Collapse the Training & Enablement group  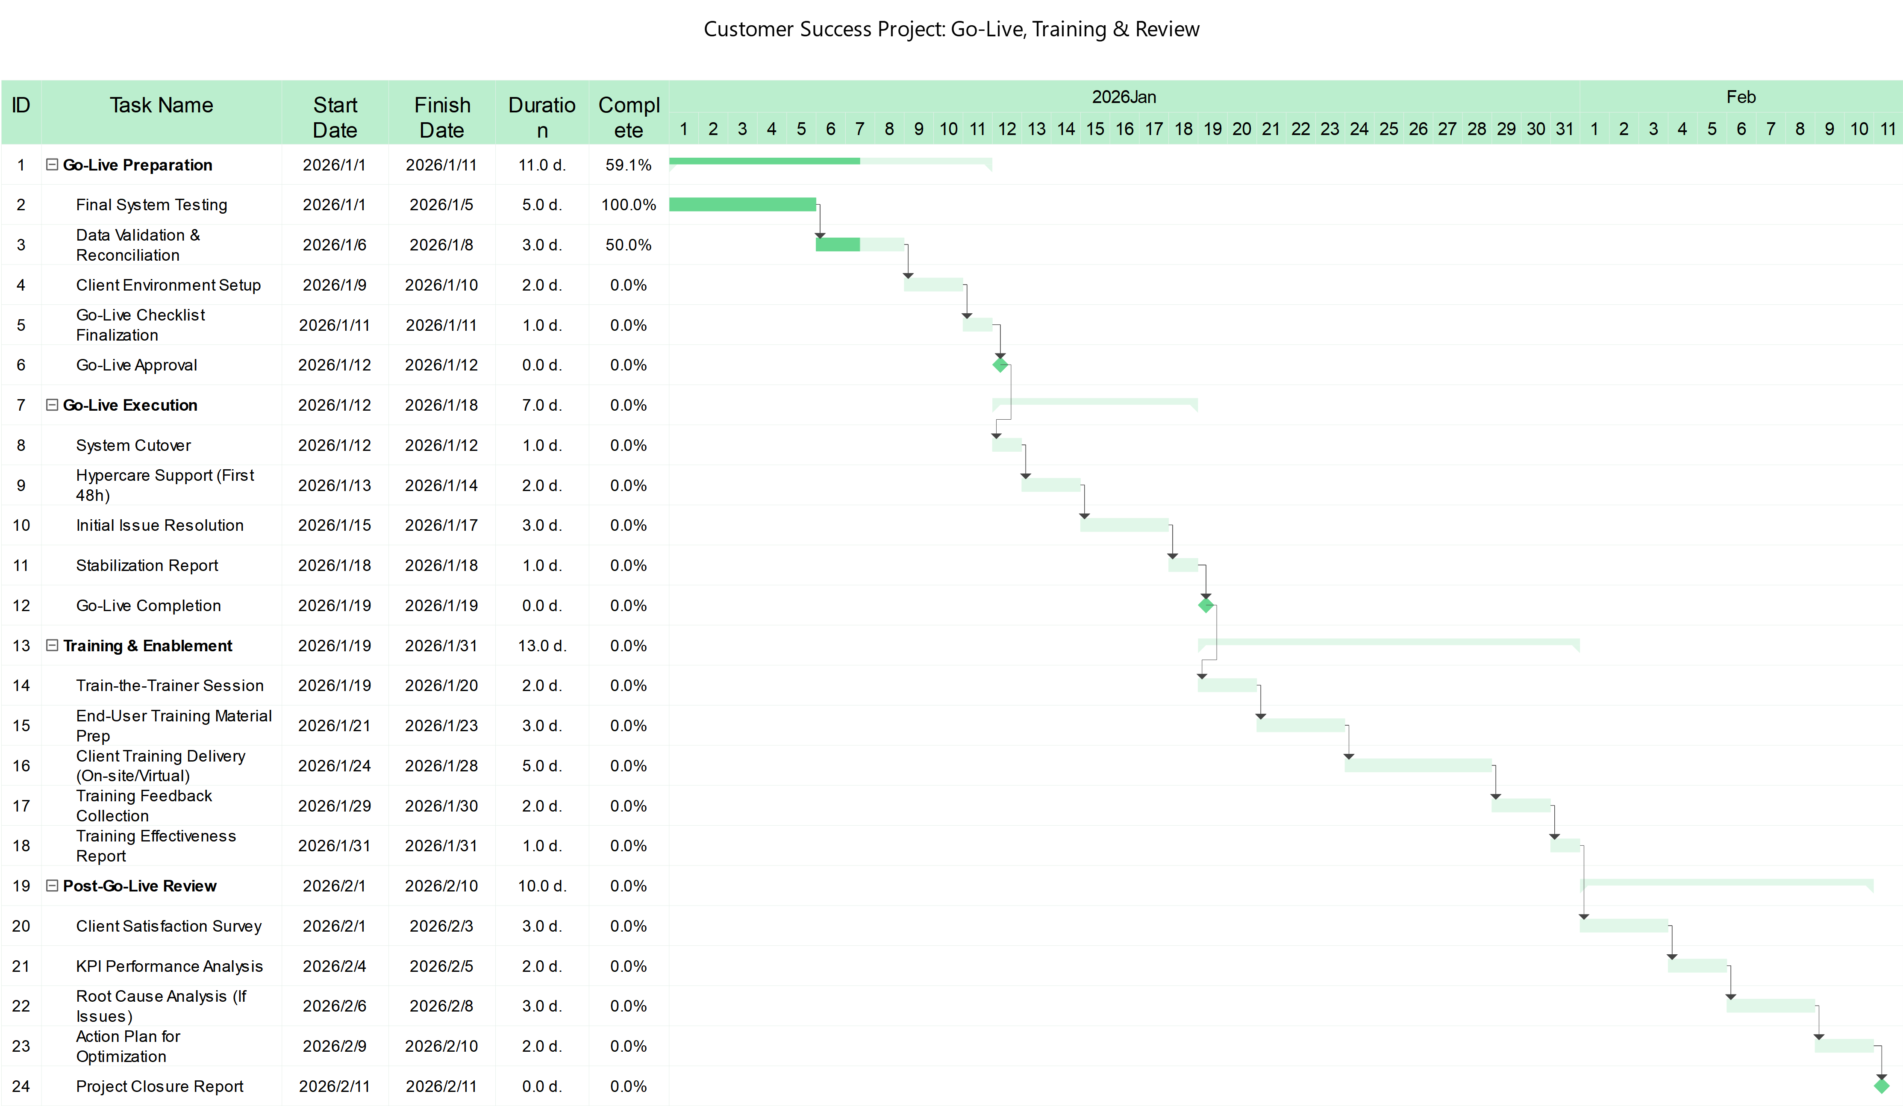coord(52,645)
